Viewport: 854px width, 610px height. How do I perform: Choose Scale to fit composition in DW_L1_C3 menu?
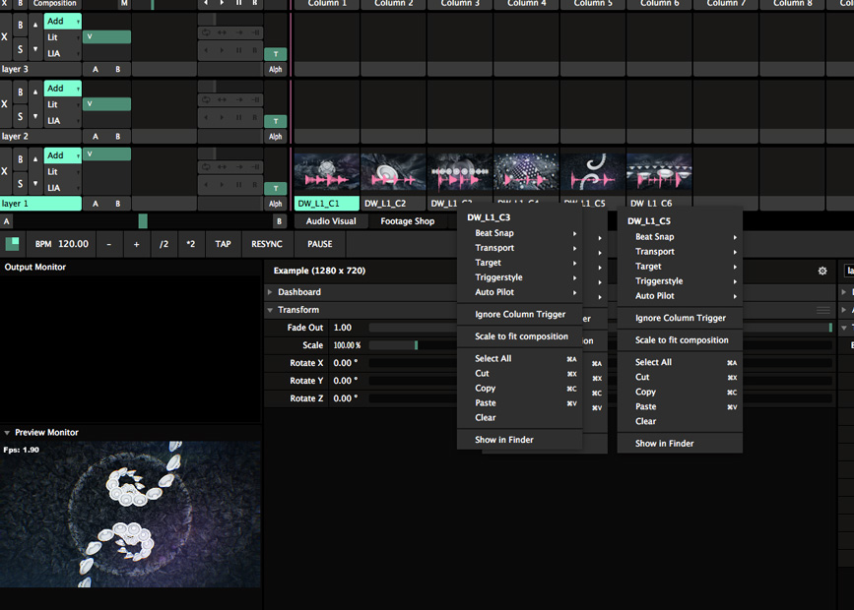[x=521, y=336]
